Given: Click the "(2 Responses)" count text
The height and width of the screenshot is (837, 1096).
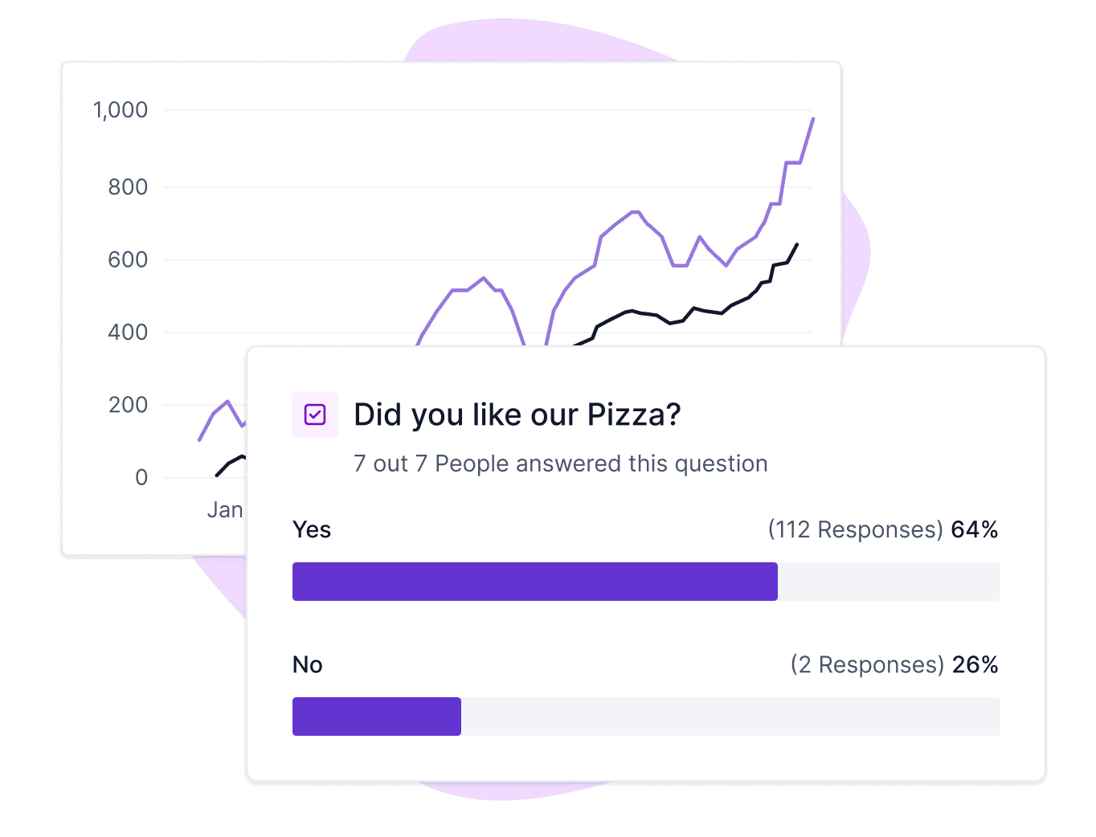Looking at the screenshot, I should [867, 665].
